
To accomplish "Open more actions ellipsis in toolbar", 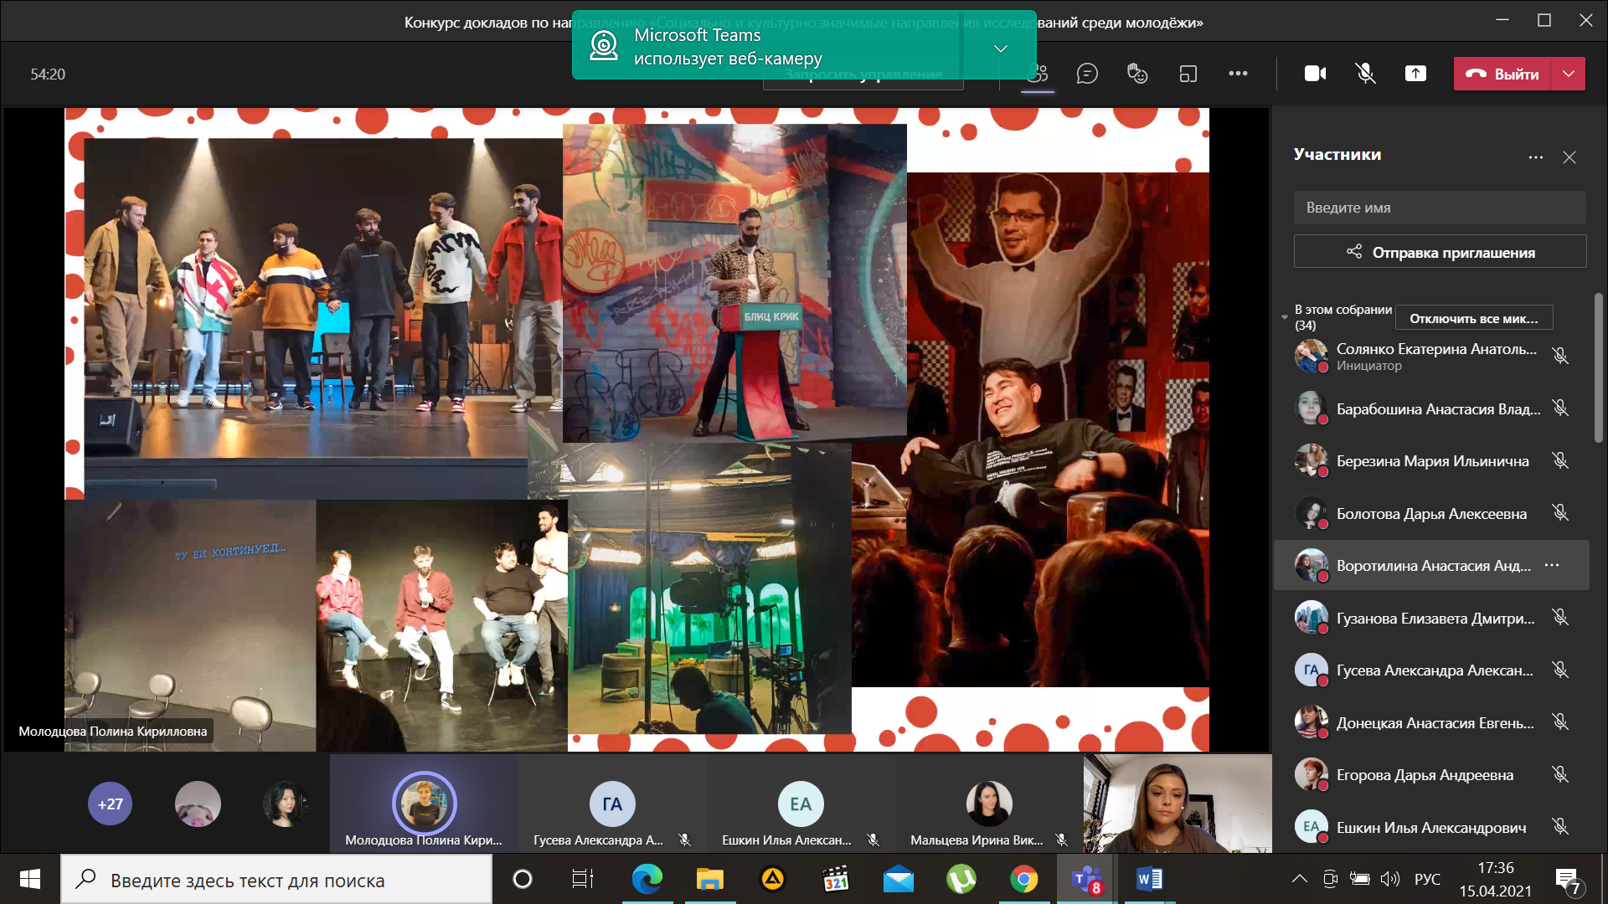I will coord(1238,74).
